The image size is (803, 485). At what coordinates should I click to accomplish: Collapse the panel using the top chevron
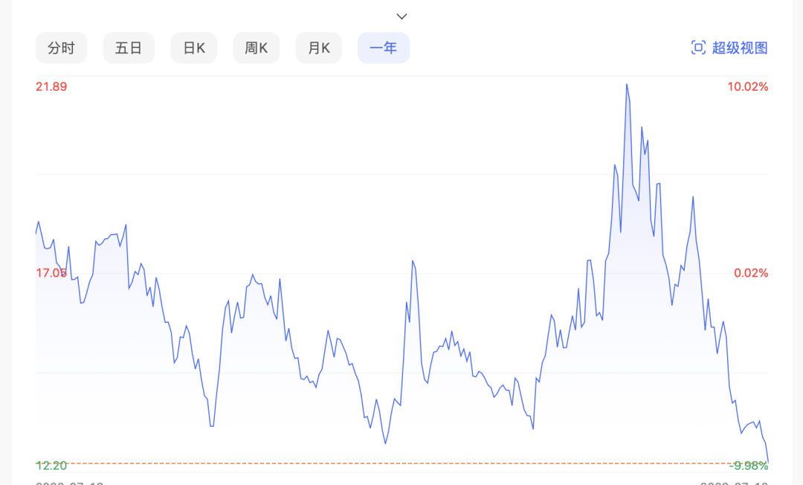point(402,16)
